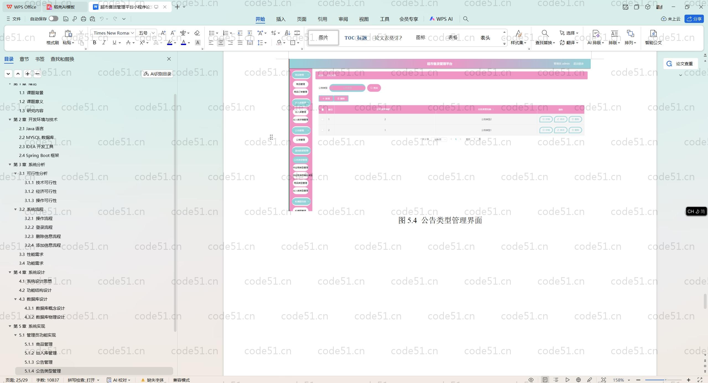Collapse the 第 3 章 系统分析 tree node

10,164
